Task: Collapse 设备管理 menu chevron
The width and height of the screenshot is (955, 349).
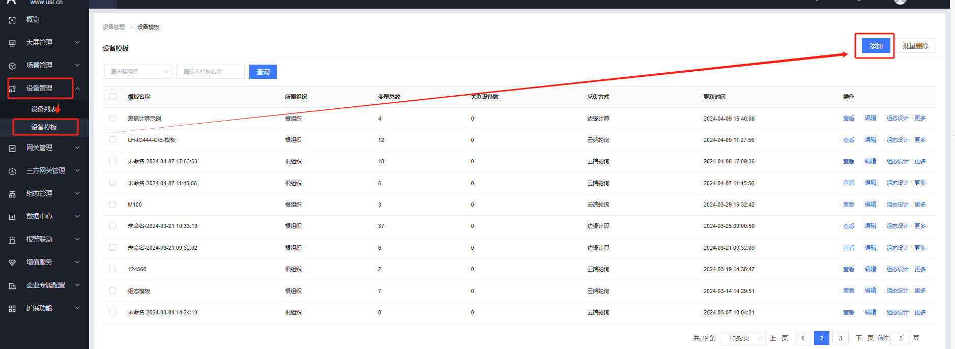Action: [77, 89]
